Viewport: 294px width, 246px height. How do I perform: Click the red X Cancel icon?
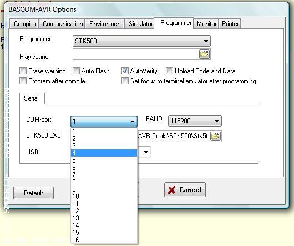(x=172, y=190)
